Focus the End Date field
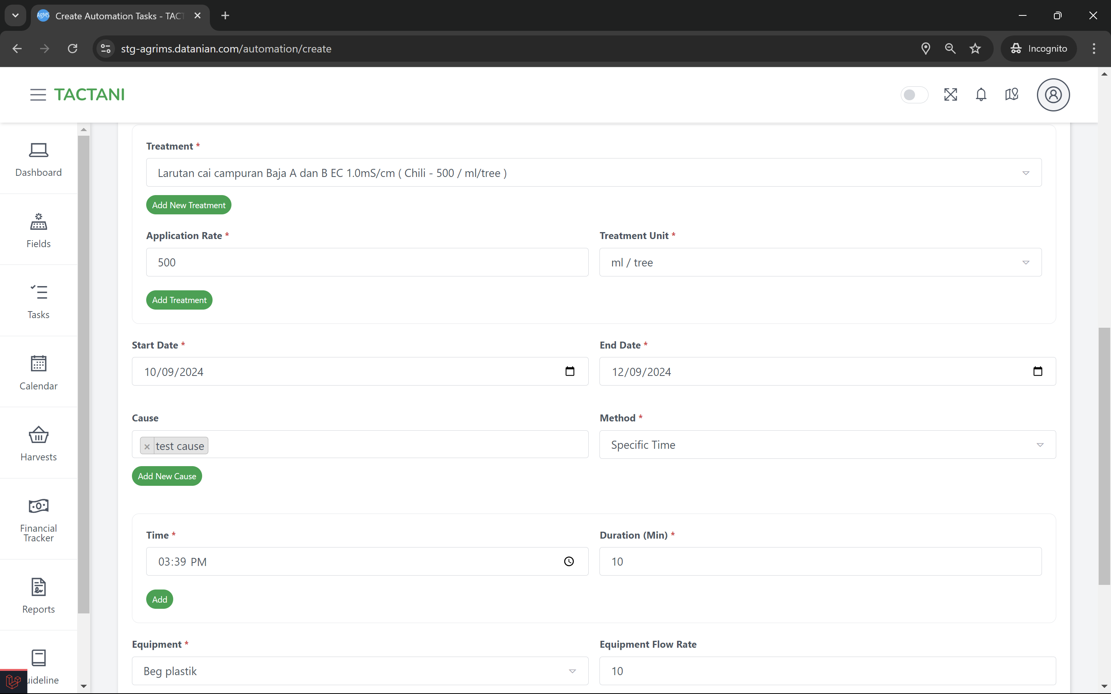 827,371
